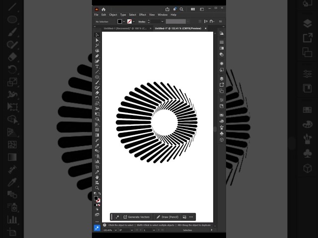The image size is (318, 238).
Task: Select the Rotate tool
Action: click(x=97, y=98)
